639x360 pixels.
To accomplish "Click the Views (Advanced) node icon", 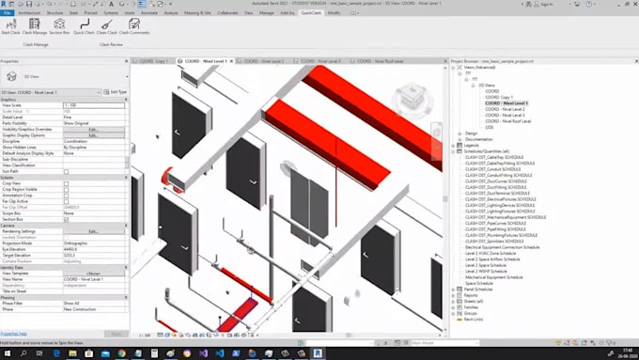I will [460, 68].
